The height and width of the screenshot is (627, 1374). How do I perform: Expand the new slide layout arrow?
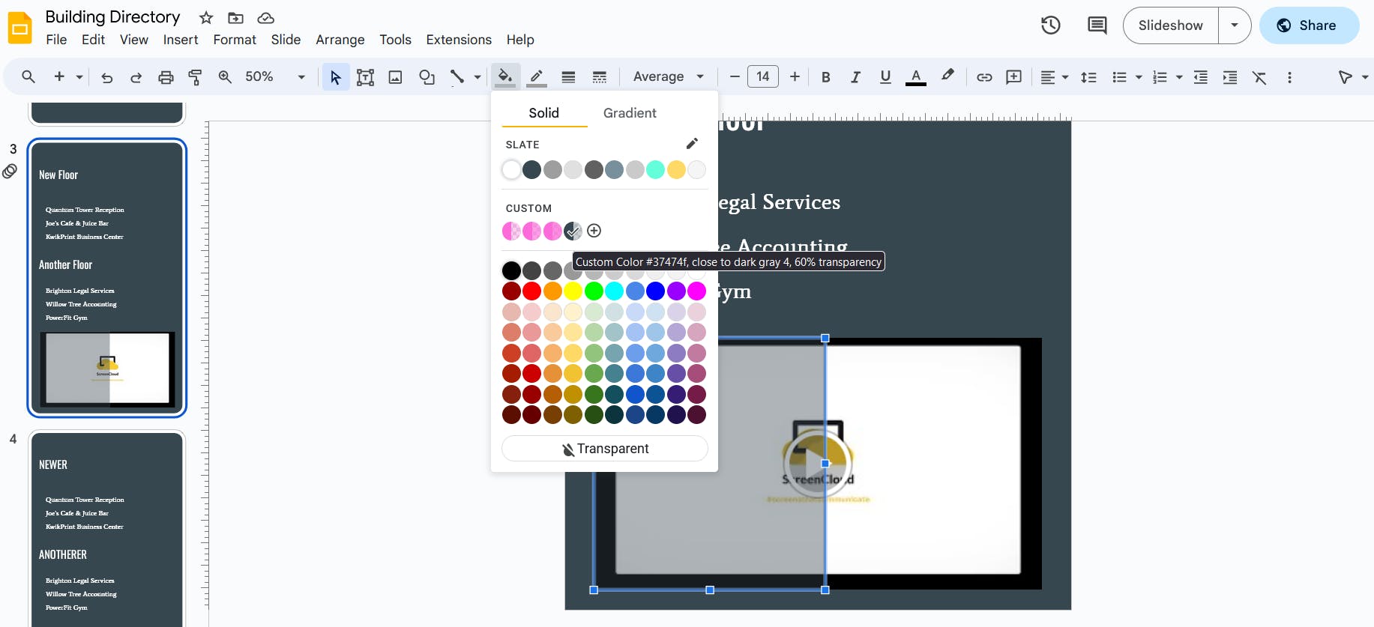pyautogui.click(x=79, y=77)
